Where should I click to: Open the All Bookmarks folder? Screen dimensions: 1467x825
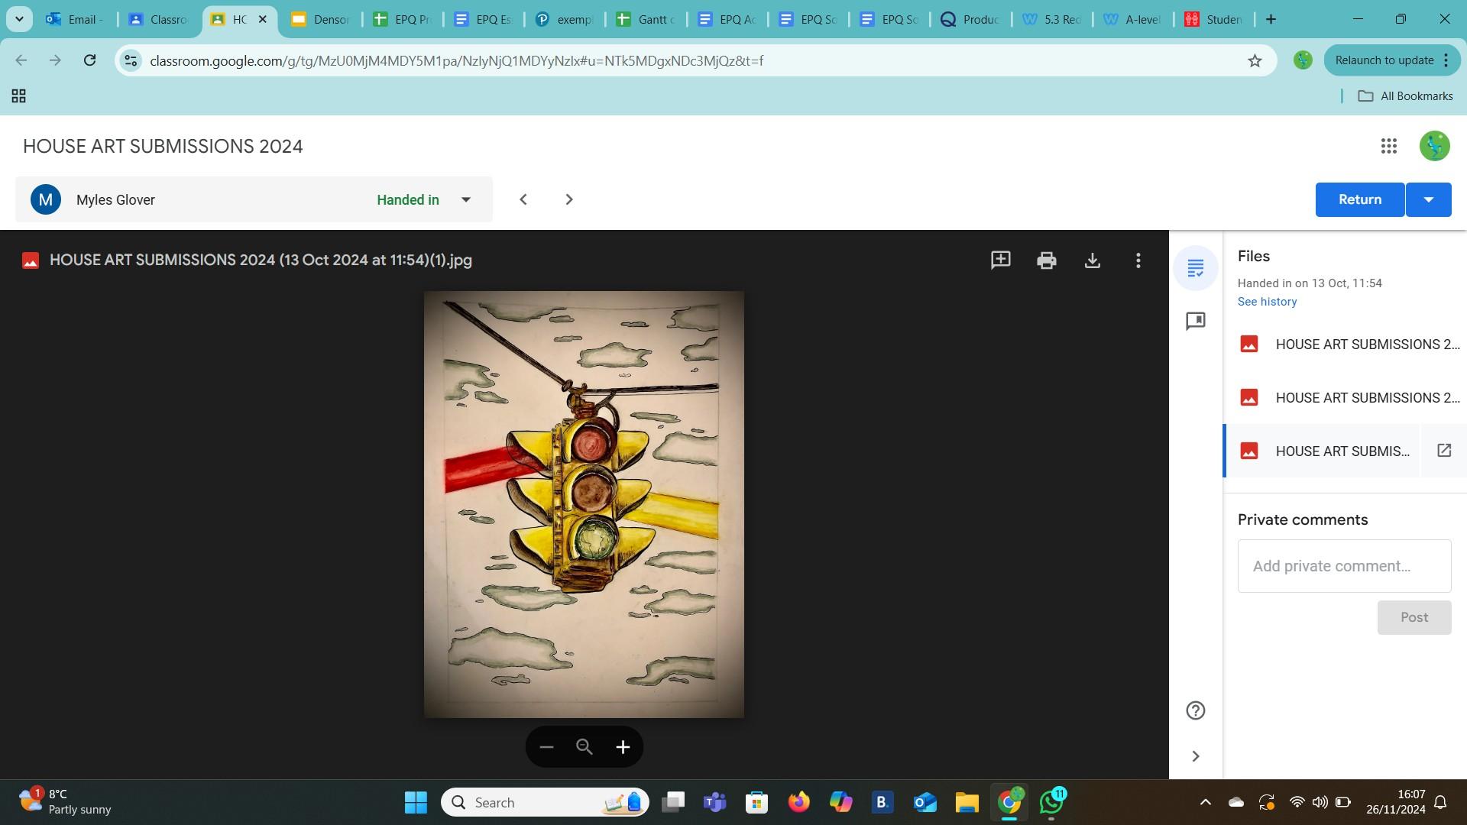pyautogui.click(x=1405, y=95)
